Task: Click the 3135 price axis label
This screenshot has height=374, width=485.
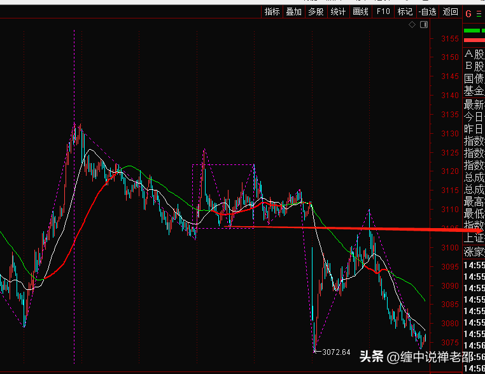Action: [x=450, y=115]
